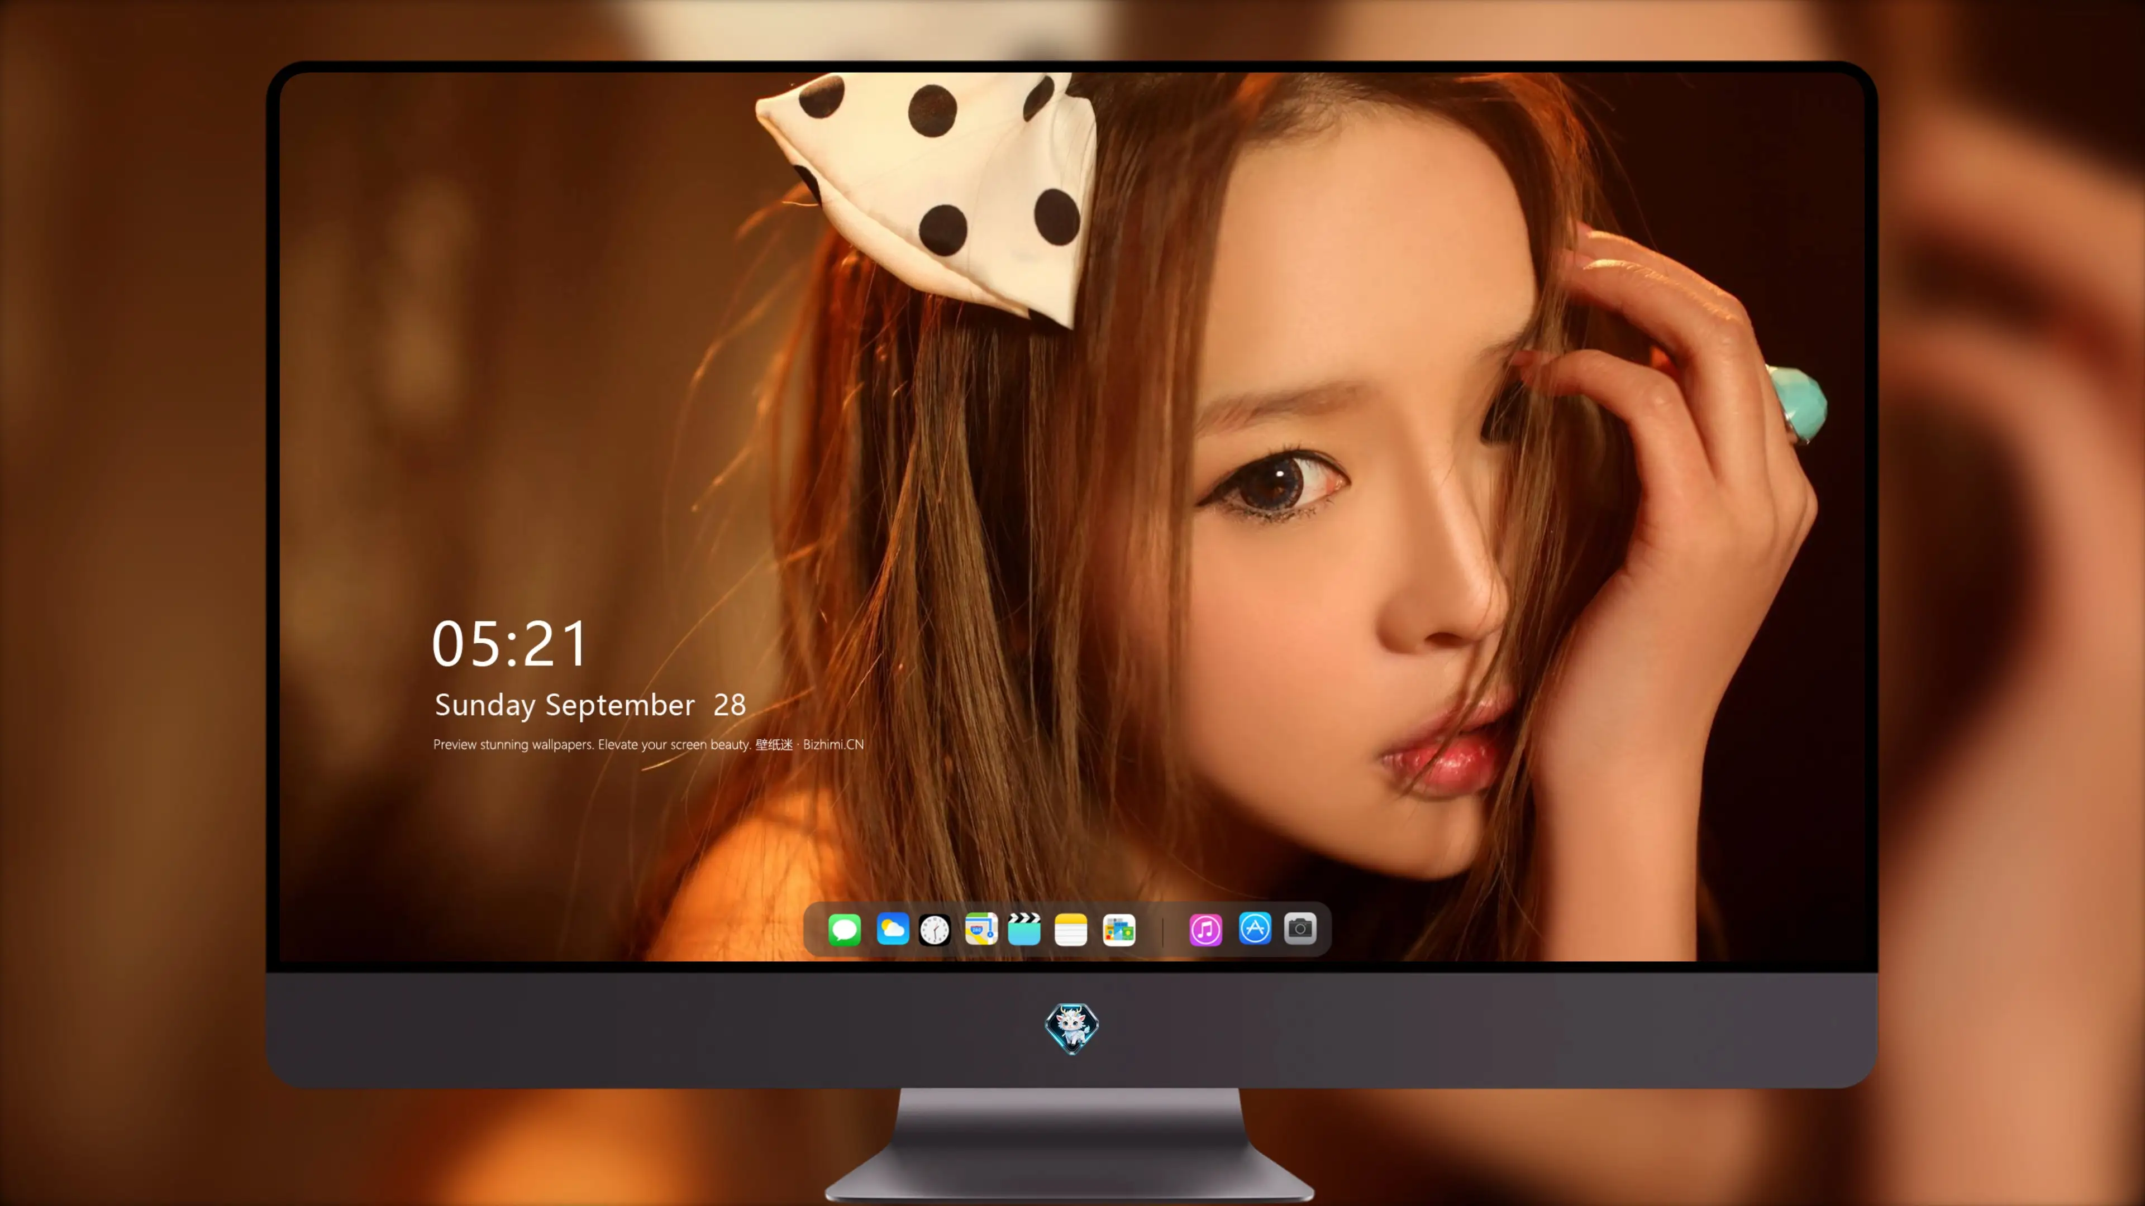This screenshot has width=2145, height=1206.
Task: Click the Sunday September 28 date text
Action: click(590, 705)
